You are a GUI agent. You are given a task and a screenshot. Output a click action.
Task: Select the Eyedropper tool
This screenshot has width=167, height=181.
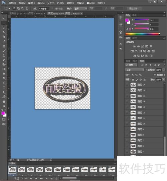tap(4, 41)
